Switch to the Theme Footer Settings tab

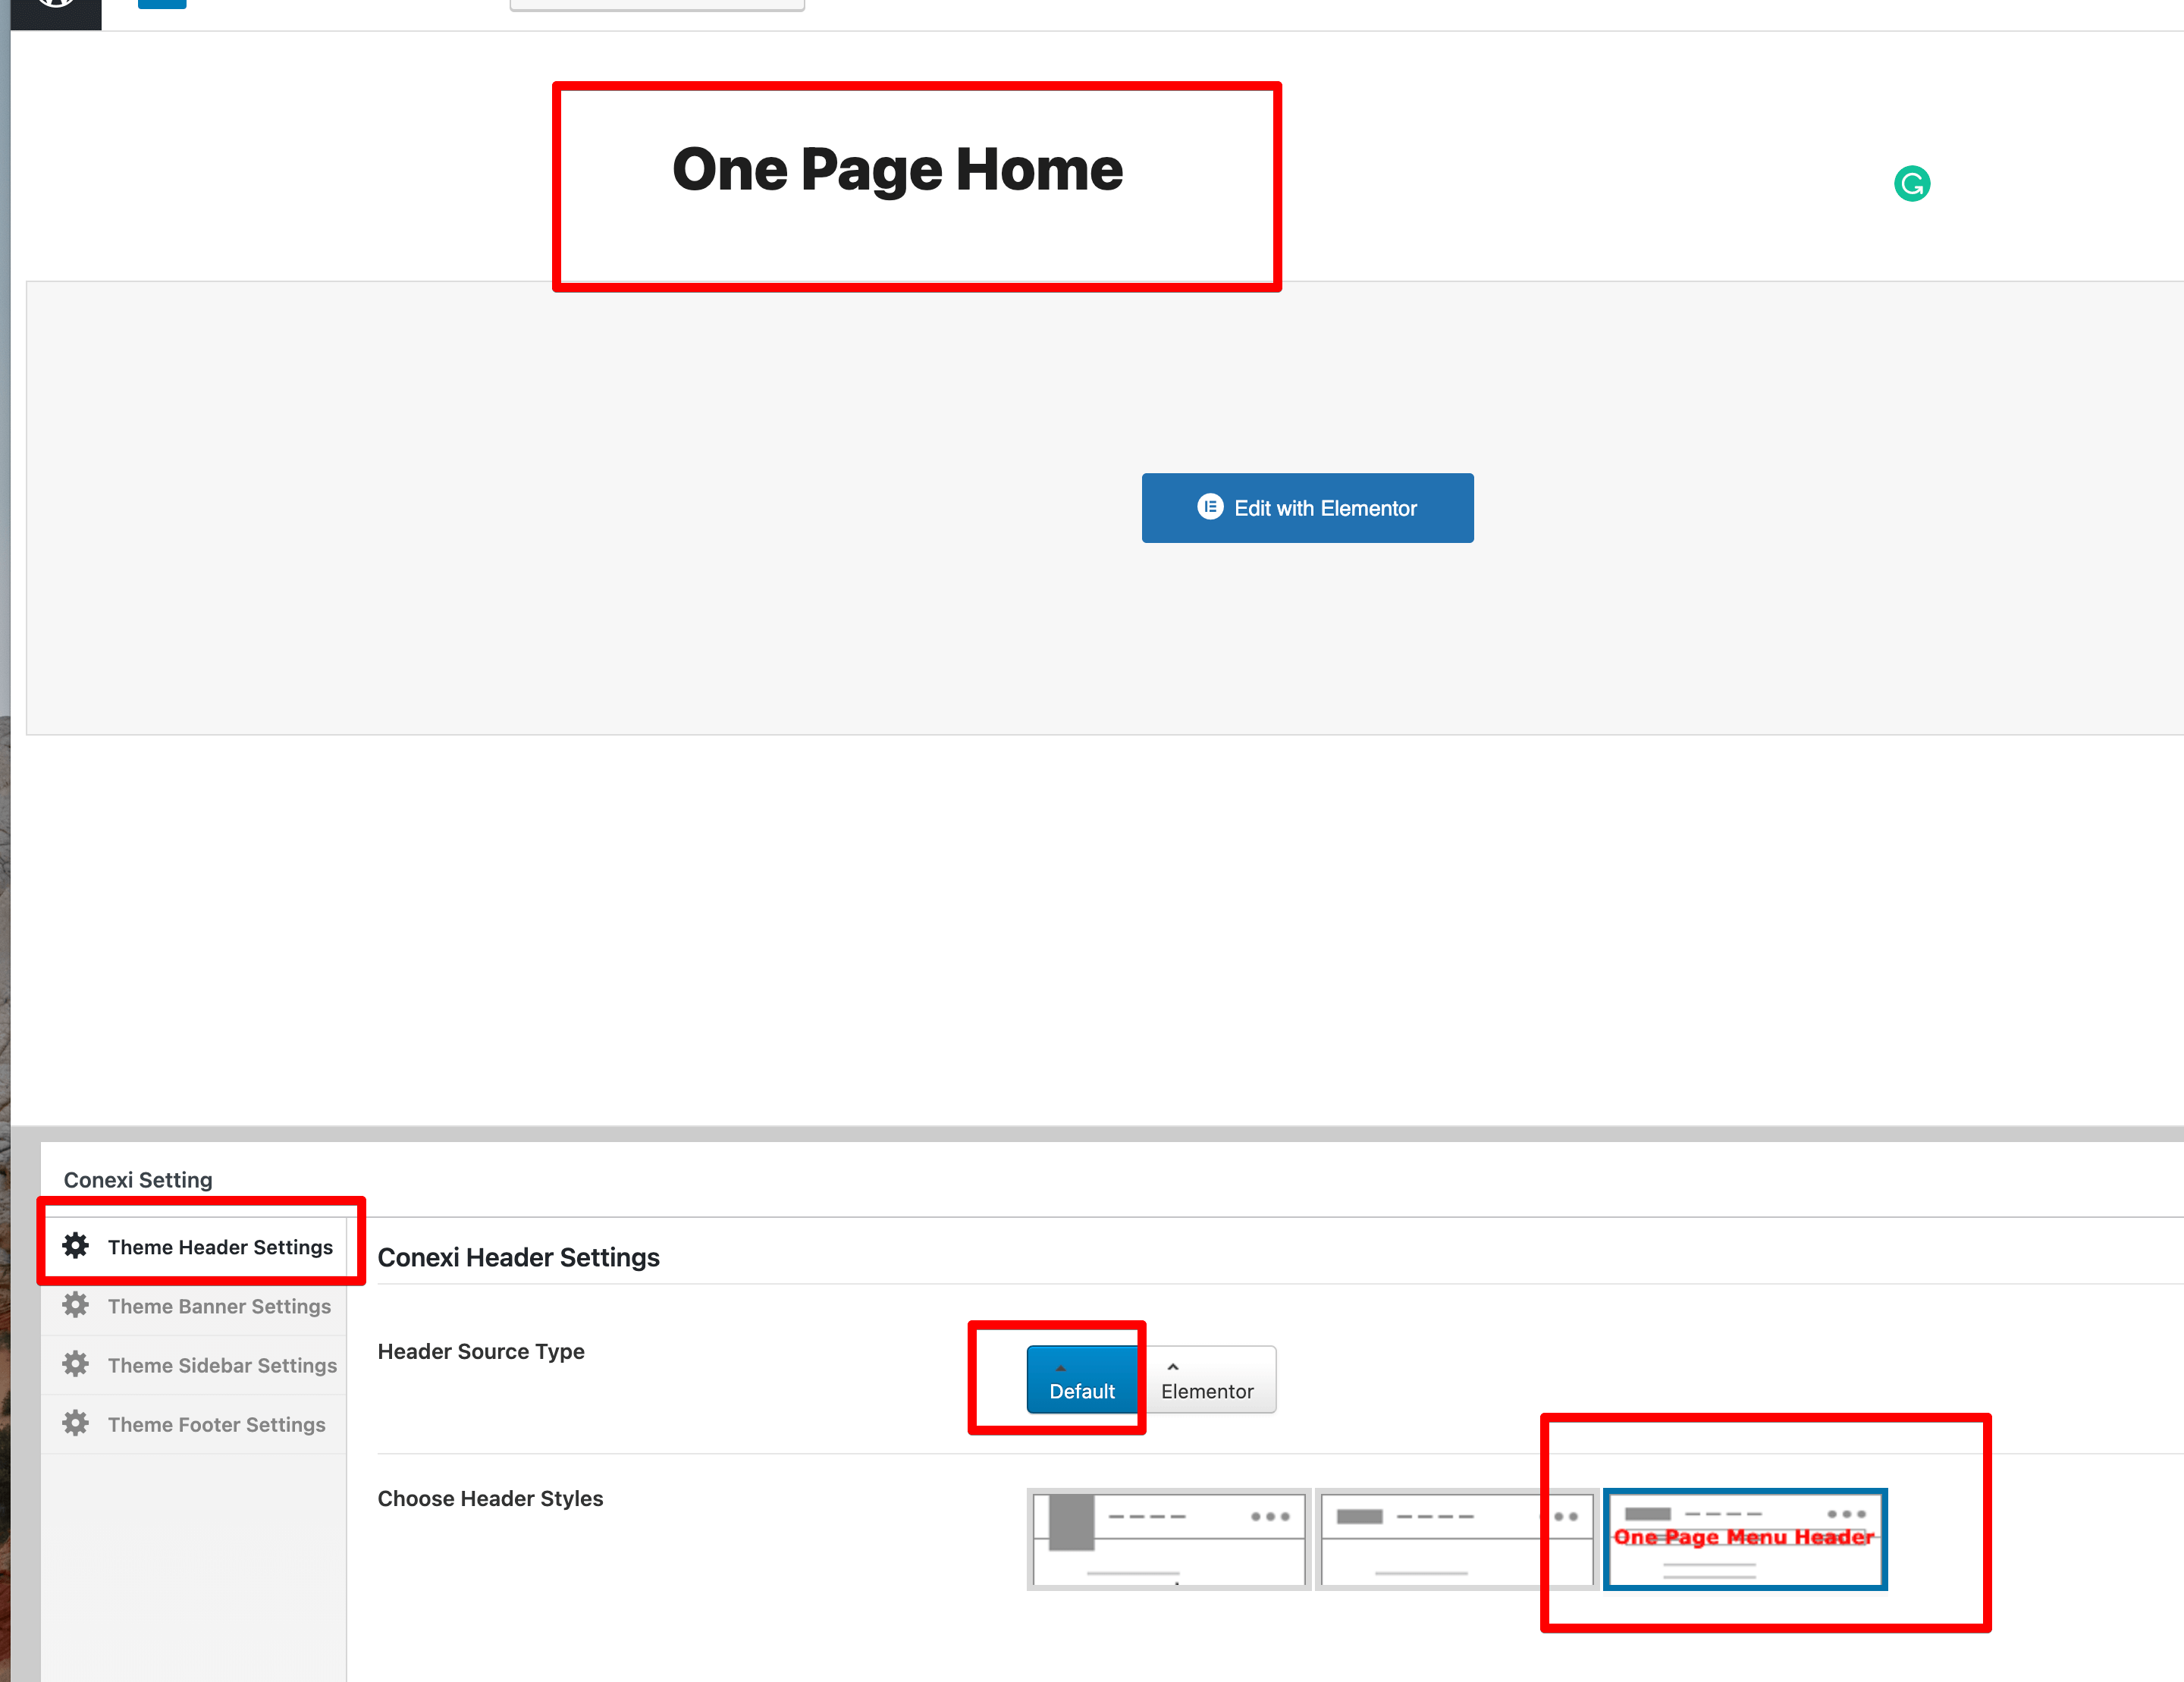tap(216, 1424)
